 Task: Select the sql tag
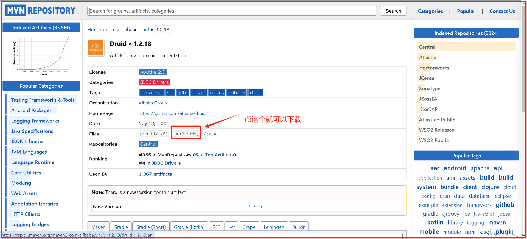pyautogui.click(x=170, y=93)
